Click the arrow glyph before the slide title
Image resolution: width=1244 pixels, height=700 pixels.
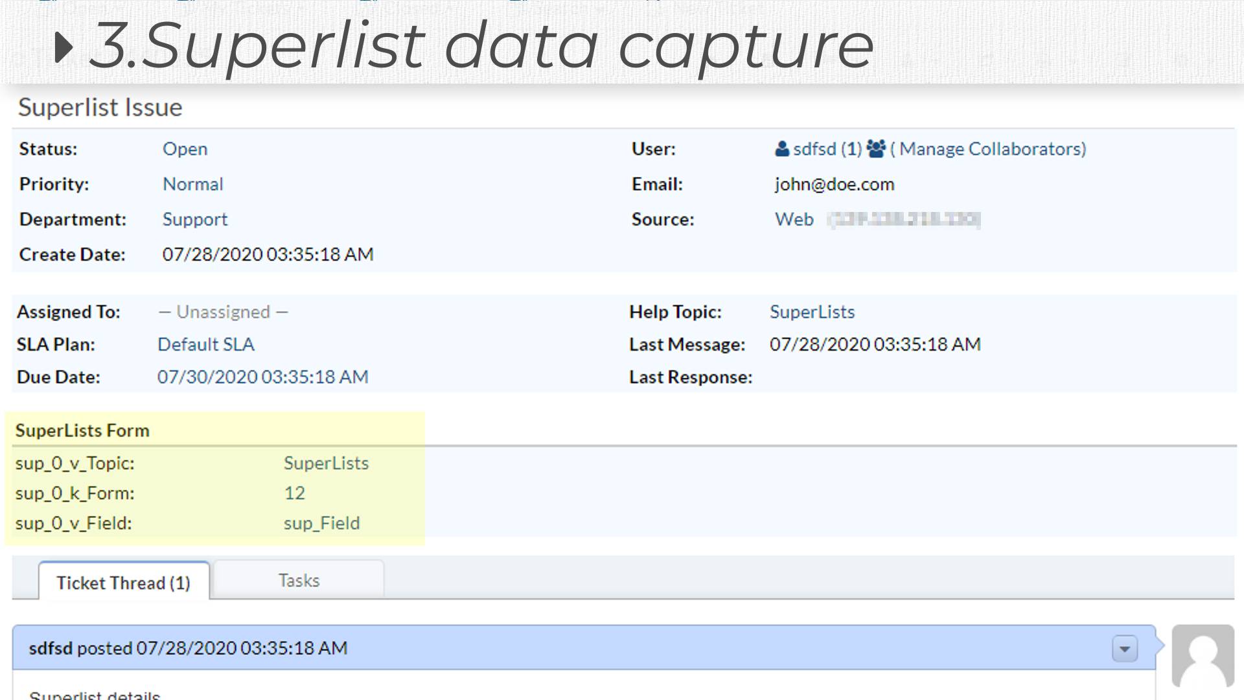pos(65,45)
